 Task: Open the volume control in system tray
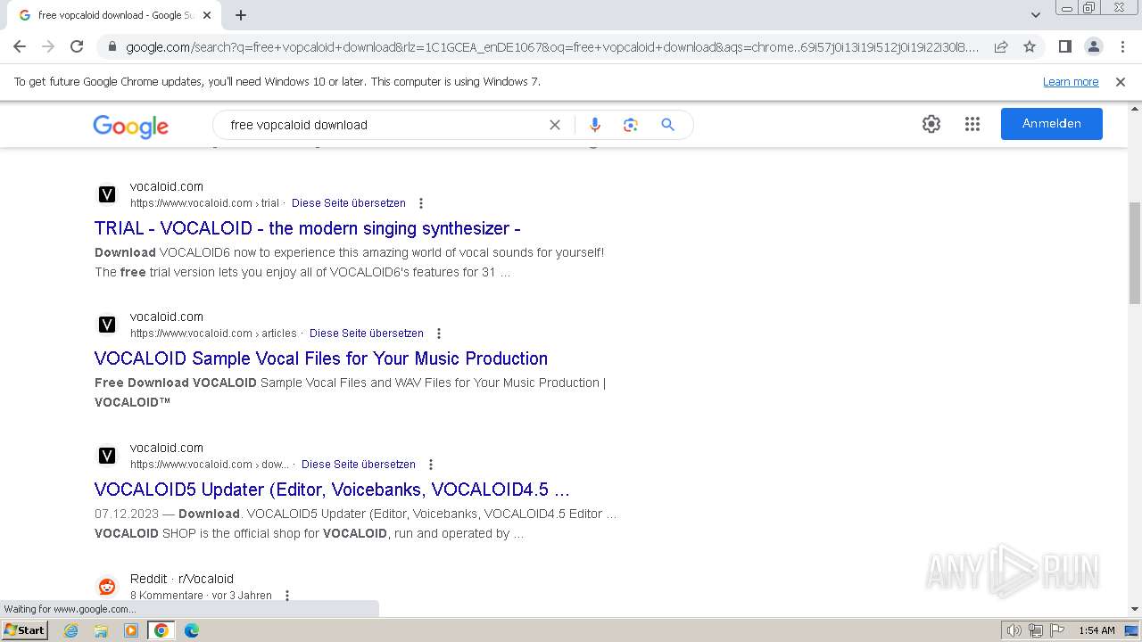1014,630
